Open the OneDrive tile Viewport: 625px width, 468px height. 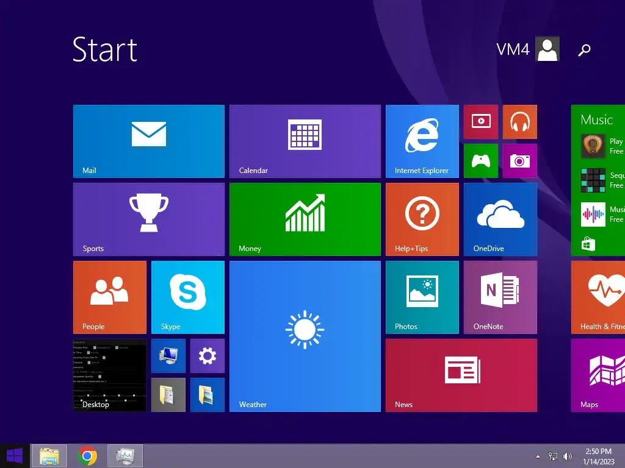pyautogui.click(x=500, y=219)
